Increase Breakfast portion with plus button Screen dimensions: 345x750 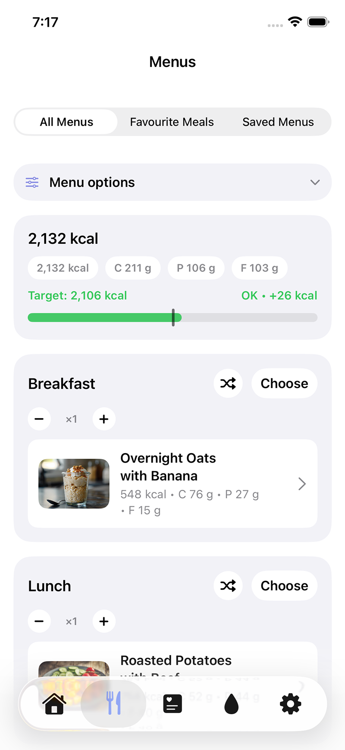[104, 419]
